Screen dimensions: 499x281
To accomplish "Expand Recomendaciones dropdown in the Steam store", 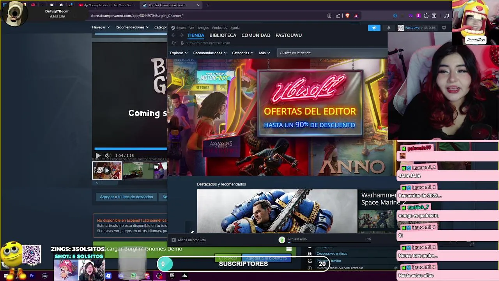I will coord(210,53).
